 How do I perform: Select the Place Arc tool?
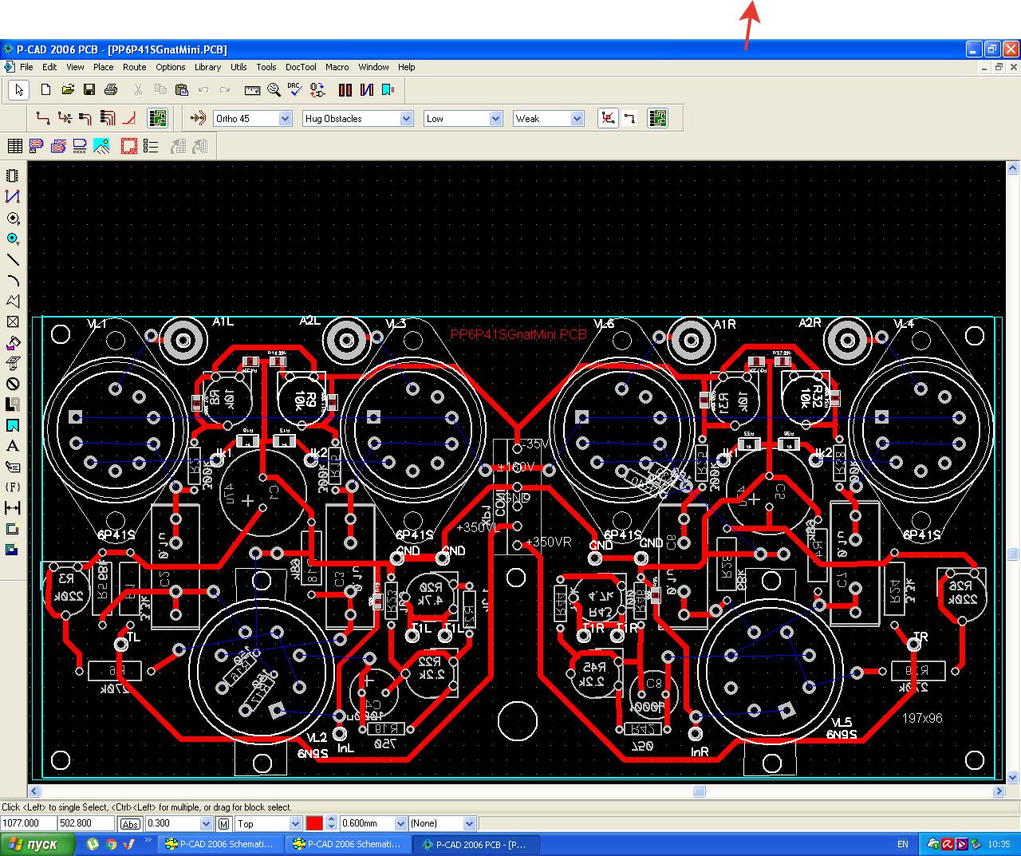12,280
